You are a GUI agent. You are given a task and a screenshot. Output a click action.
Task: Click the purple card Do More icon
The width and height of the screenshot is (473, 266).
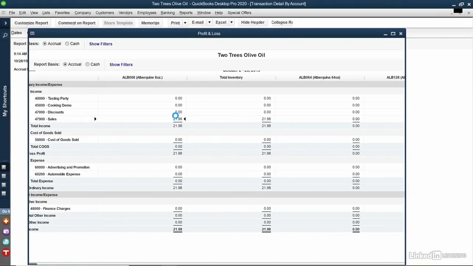point(6,232)
